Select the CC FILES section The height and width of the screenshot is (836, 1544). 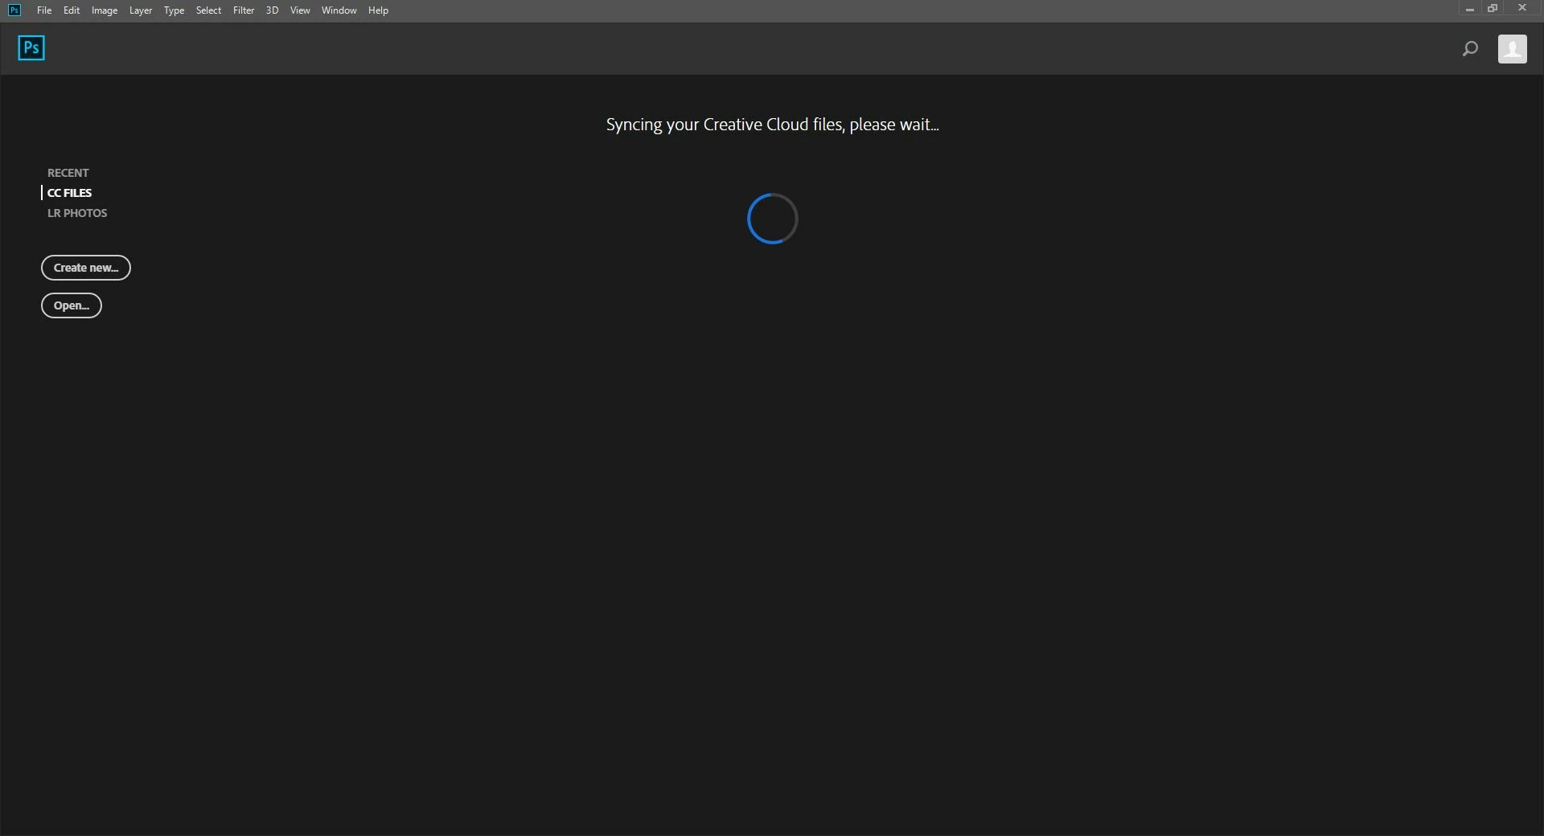69,193
